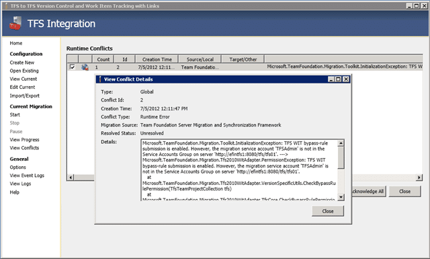Click the details vertical scrollbar thumb
Image resolution: width=430 pixels, height=259 pixels.
pyautogui.click(x=341, y=157)
